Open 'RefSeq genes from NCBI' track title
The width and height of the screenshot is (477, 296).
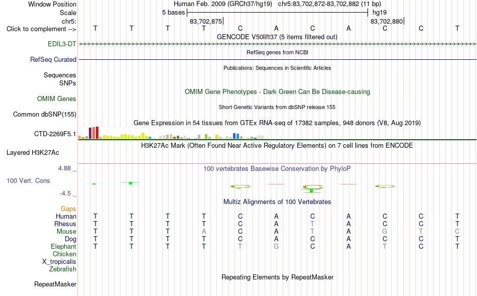(278, 52)
